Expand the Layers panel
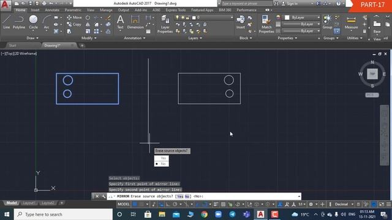This screenshot has width=392, height=220. pos(195,38)
